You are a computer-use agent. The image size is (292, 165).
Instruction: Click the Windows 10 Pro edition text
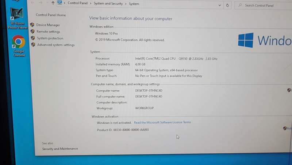coord(106,33)
